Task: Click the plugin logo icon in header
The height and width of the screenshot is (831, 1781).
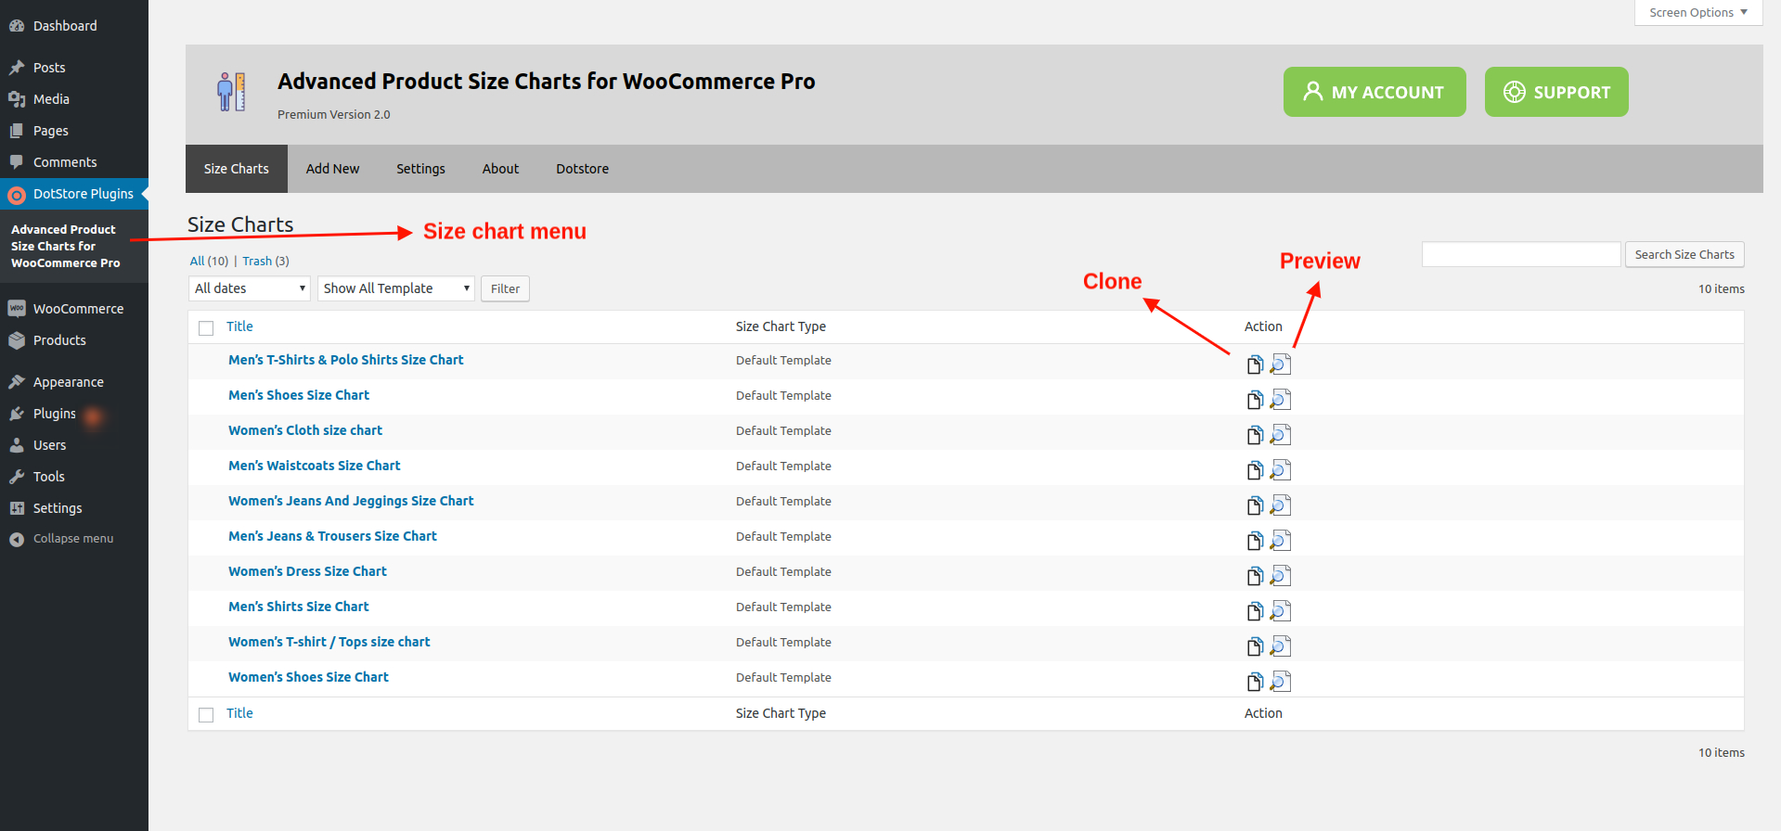Action: pyautogui.click(x=231, y=92)
